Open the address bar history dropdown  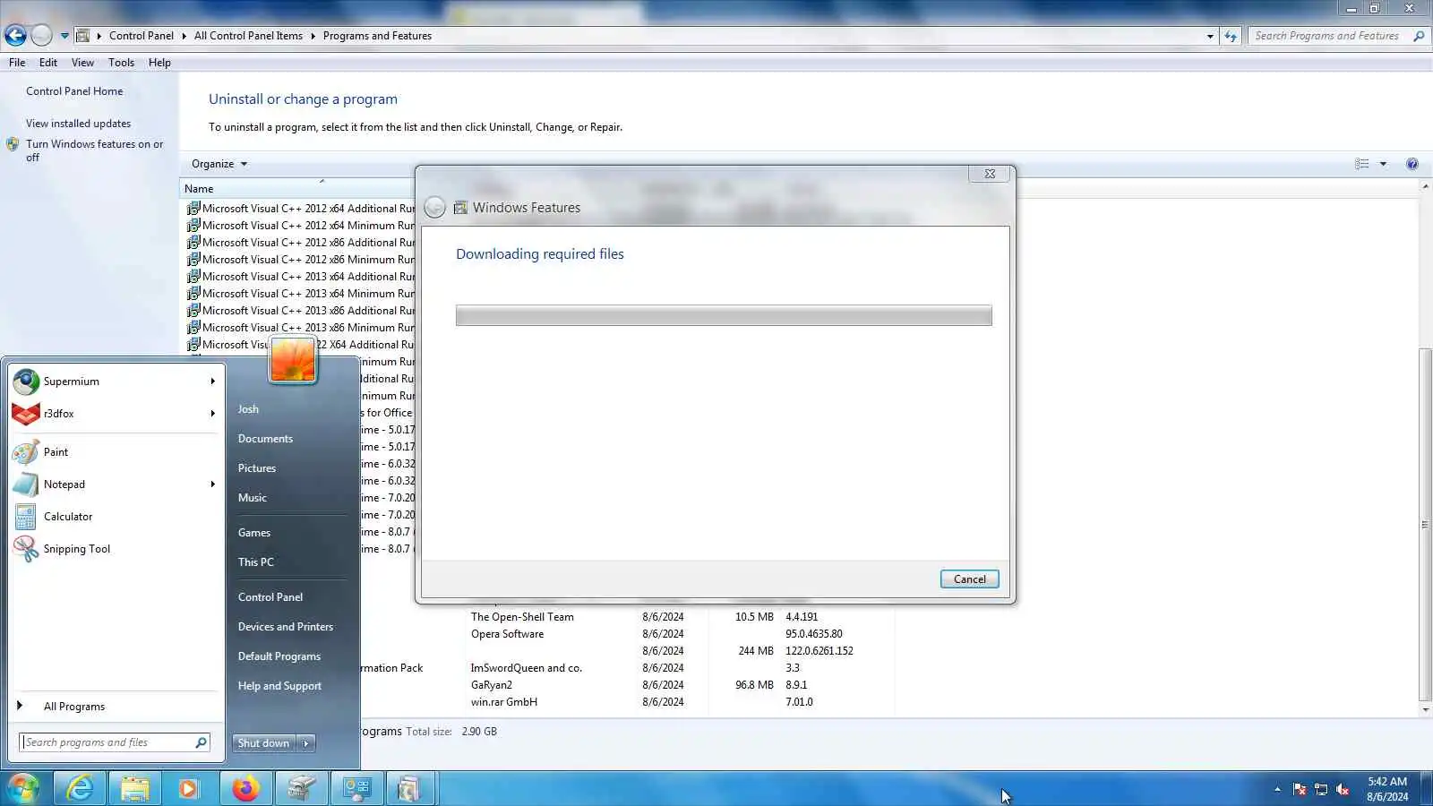(x=1210, y=37)
